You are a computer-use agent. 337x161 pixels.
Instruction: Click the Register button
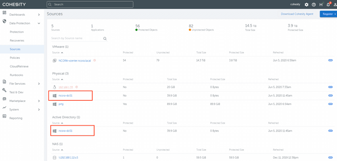(328, 14)
